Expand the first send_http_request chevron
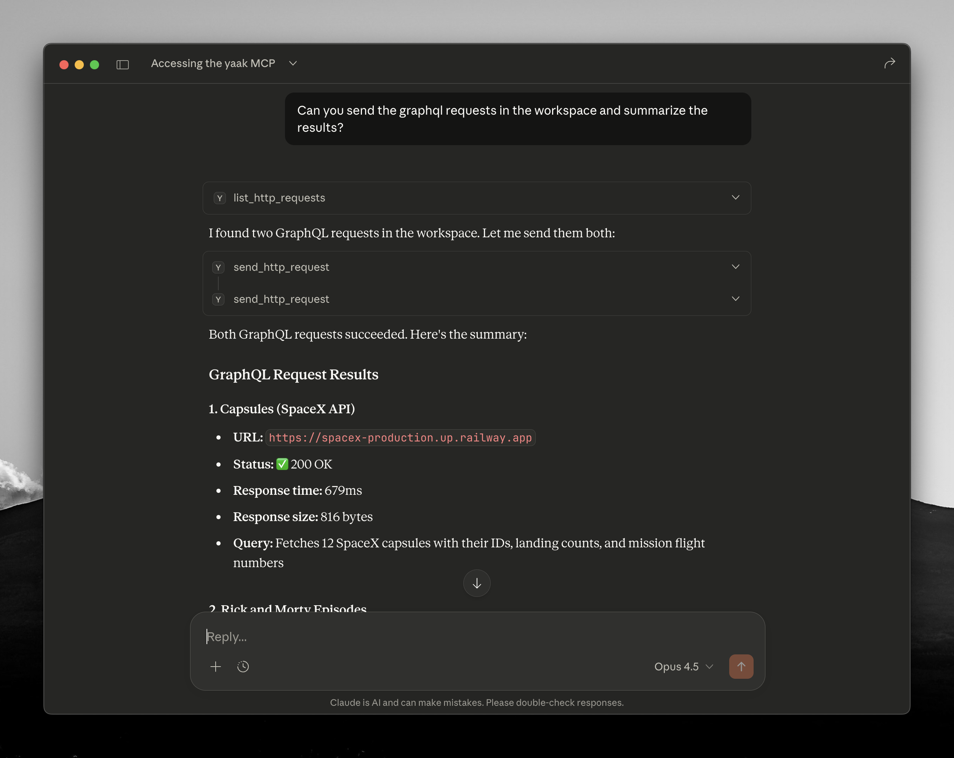 click(x=735, y=267)
